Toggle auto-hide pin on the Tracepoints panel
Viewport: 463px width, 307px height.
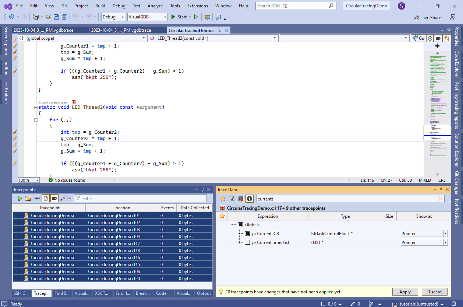click(202, 189)
